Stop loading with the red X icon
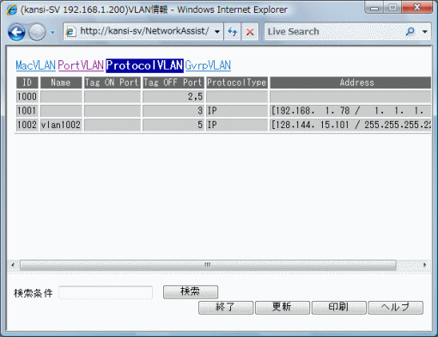 click(250, 32)
